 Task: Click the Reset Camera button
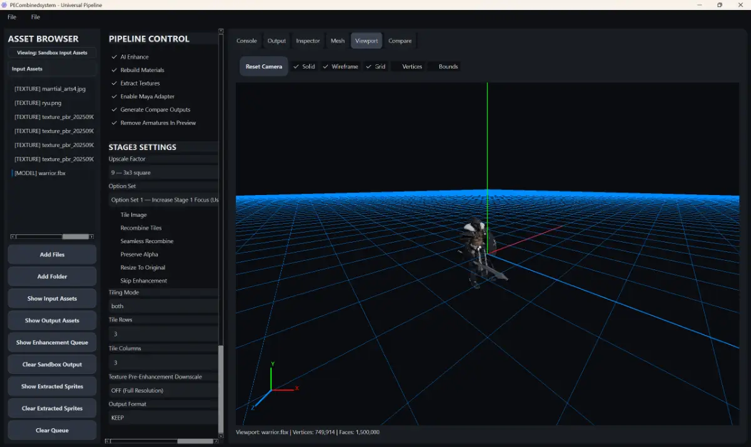264,66
